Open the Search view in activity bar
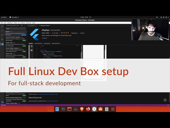The image size is (170, 128). click(2, 31)
